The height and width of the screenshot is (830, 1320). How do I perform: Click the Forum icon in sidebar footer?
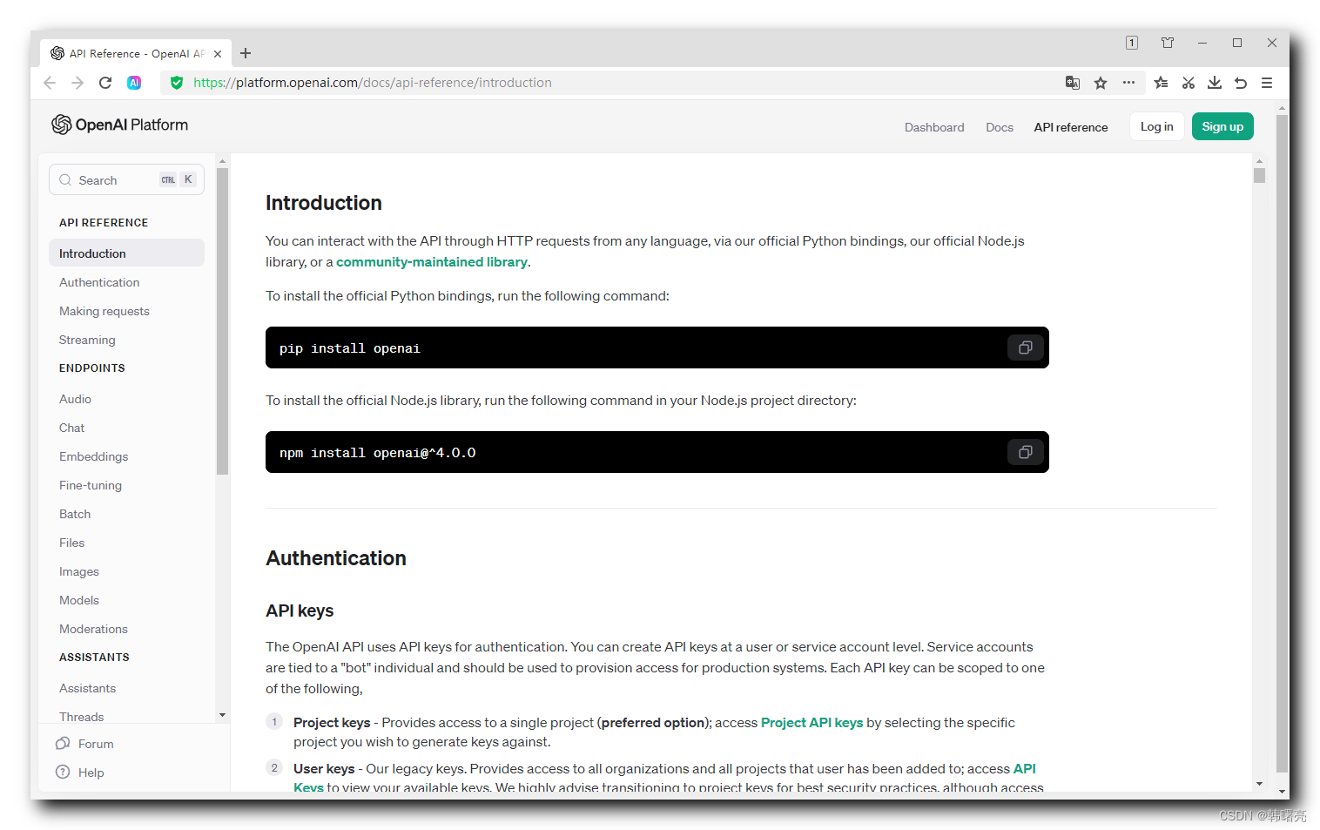tap(63, 744)
